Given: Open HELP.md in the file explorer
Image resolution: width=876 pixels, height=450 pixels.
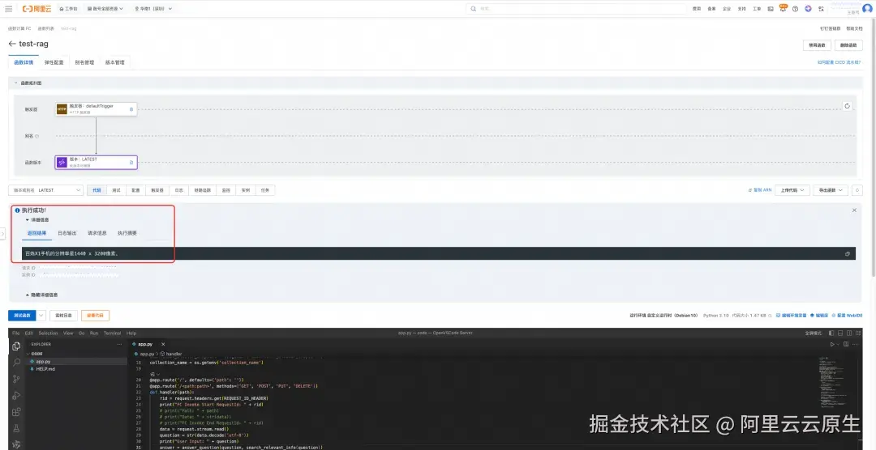Looking at the screenshot, I should pos(45,369).
